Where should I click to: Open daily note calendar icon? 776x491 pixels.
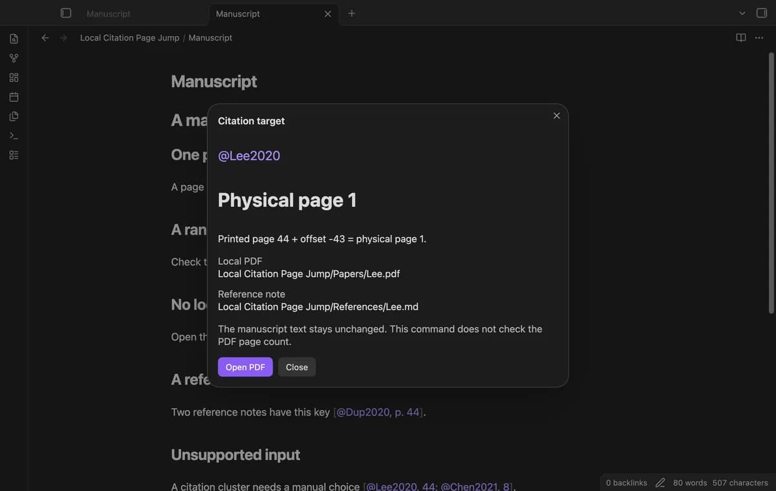[14, 97]
